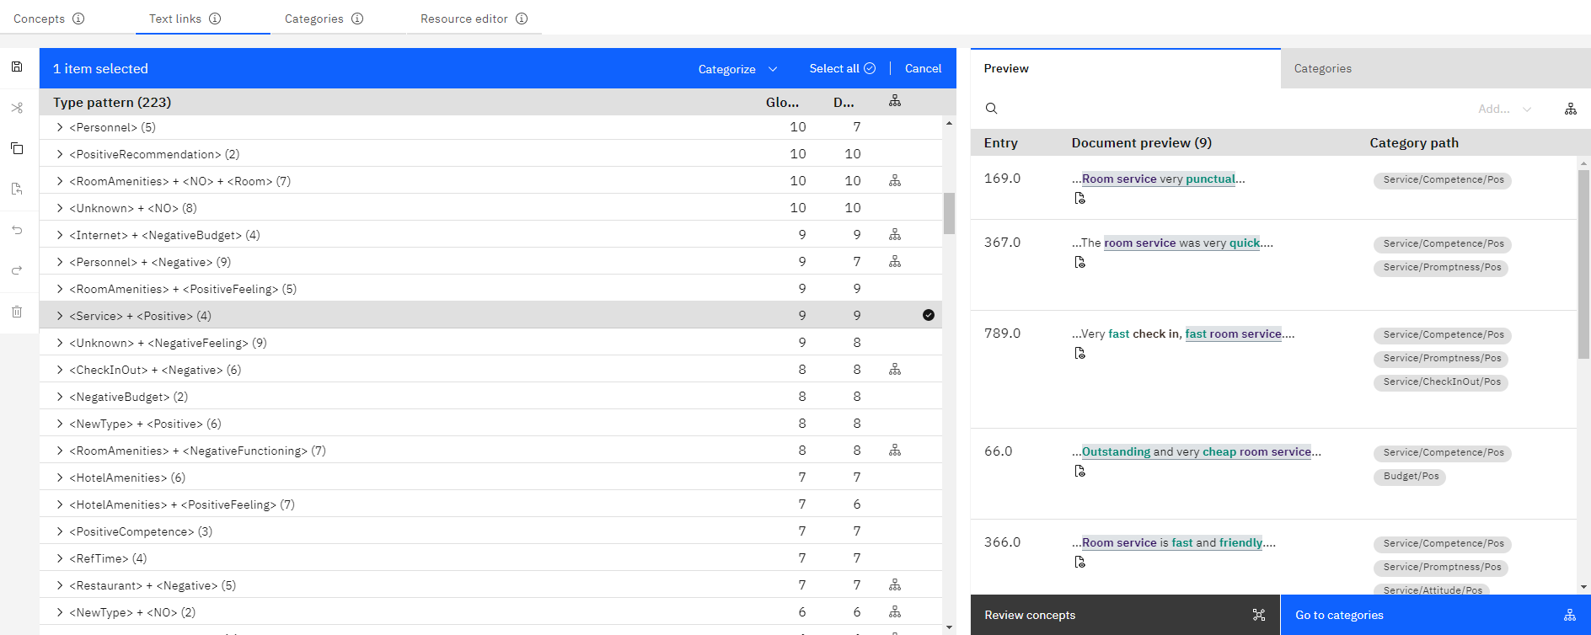Click the cut scissors icon in sidebar
Screen dimensions: 1591x635
click(x=17, y=108)
